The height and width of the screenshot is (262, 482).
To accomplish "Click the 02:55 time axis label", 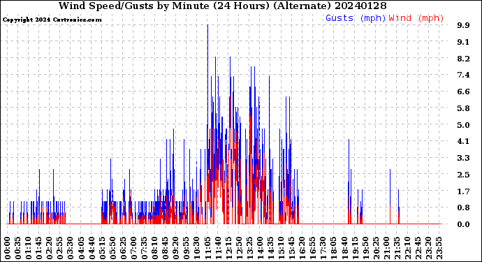I will point(60,247).
